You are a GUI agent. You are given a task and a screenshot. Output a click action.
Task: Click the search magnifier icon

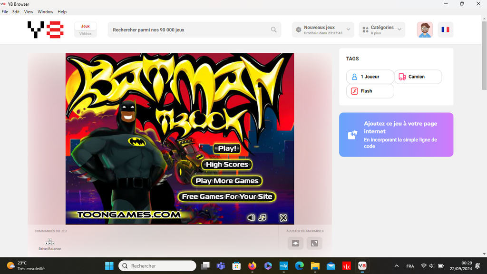pyautogui.click(x=273, y=29)
